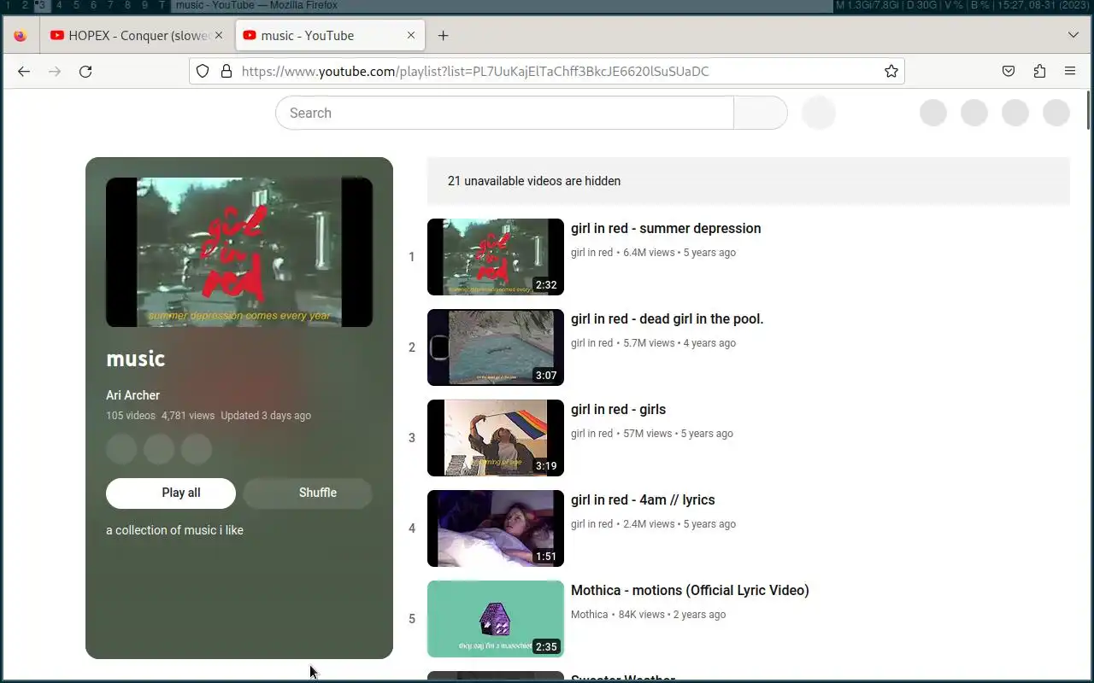Open Mothica motions video thumbnail
Image resolution: width=1094 pixels, height=683 pixels.
point(496,619)
